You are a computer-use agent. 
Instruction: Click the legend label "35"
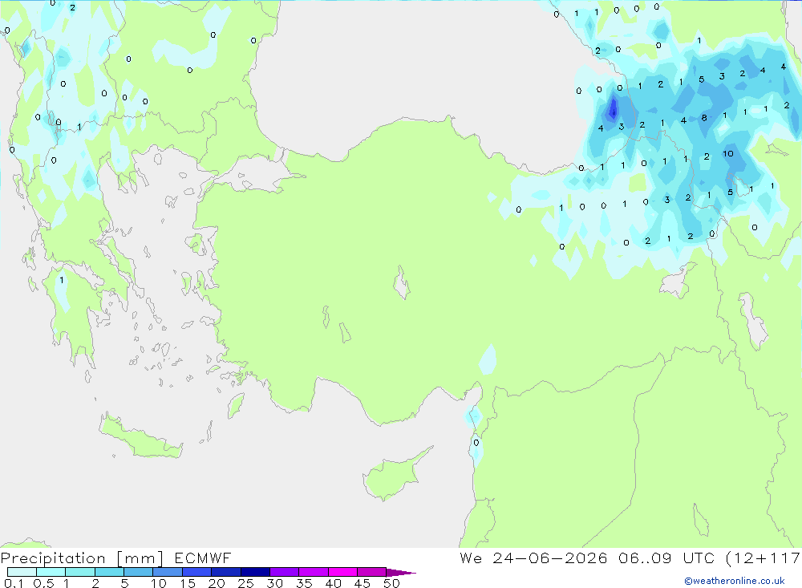304,583
